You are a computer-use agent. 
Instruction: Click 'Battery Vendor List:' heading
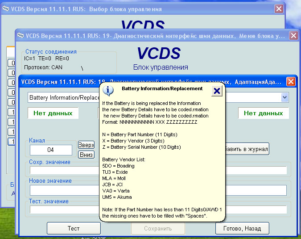click(124, 159)
